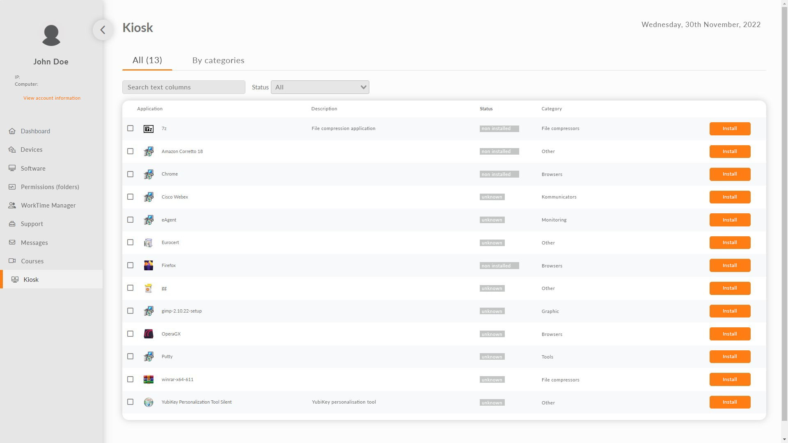Click the Dashboard home icon
The height and width of the screenshot is (443, 788).
12,131
